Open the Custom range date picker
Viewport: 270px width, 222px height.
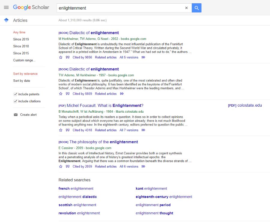click(24, 60)
